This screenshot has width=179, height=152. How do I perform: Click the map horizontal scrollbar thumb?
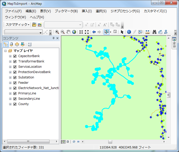[x=110, y=142]
